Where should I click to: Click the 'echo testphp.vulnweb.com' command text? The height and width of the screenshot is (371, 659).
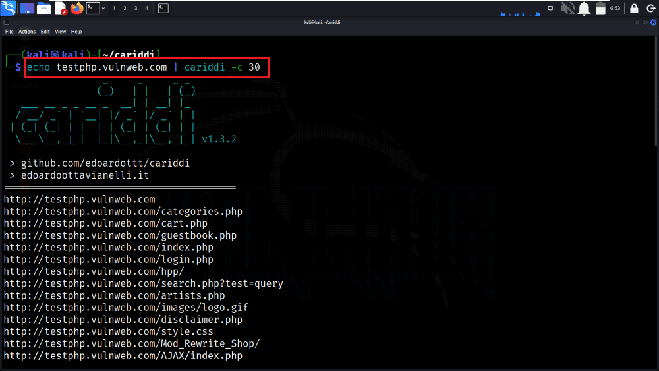click(x=97, y=67)
